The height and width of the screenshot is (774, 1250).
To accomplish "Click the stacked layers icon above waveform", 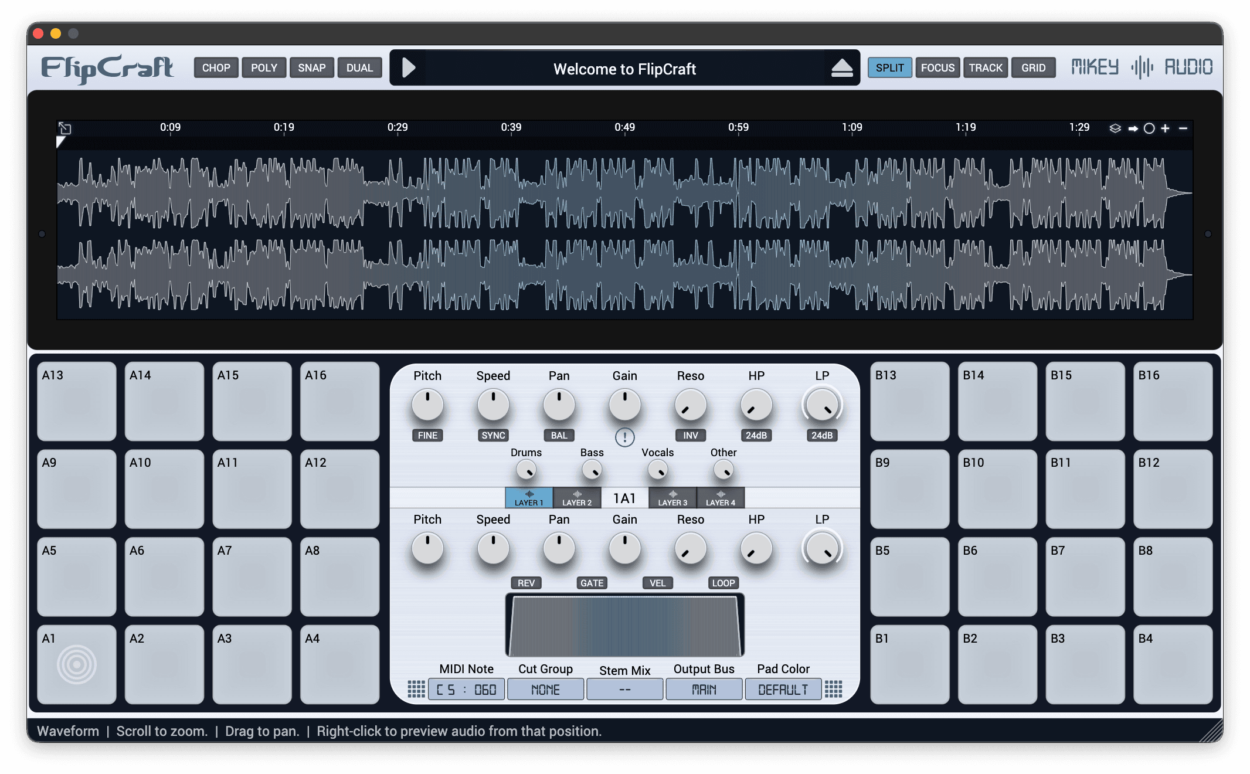I will click(x=1115, y=128).
